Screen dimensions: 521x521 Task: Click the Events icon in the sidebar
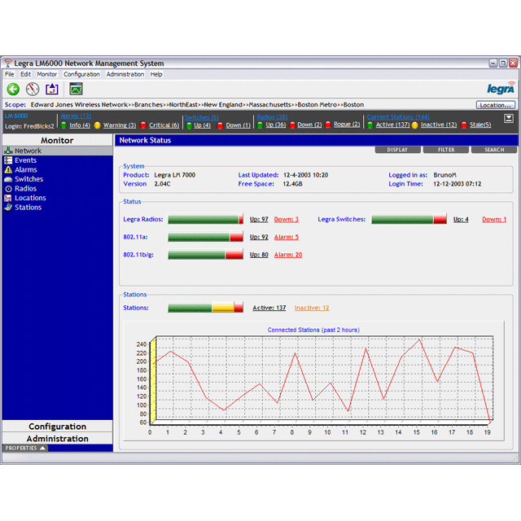point(8,160)
